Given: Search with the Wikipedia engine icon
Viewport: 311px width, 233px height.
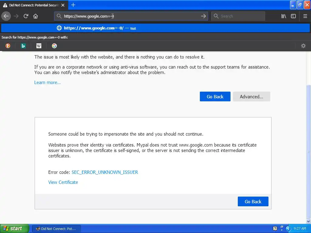Looking at the screenshot, I should pyautogui.click(x=39, y=46).
